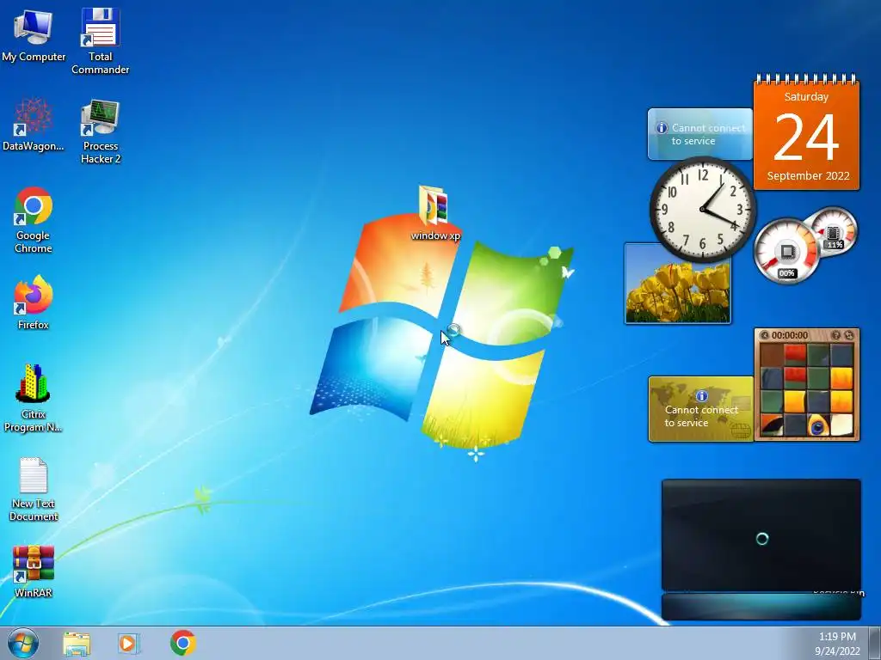
Task: Open the Windows Start menu orb
Action: (23, 643)
